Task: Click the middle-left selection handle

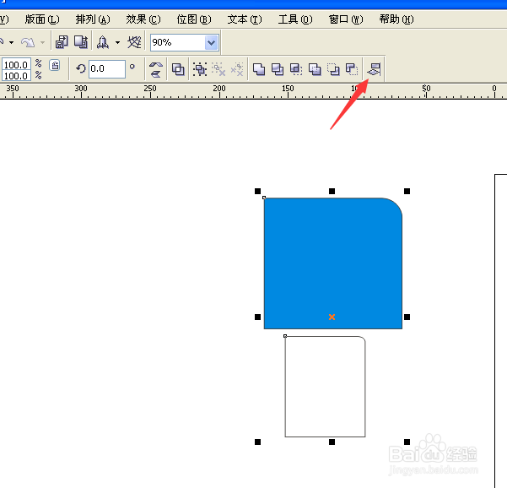Action: [x=257, y=317]
